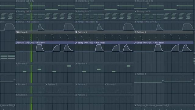Screen dimensions: 195x110
Task: Open the Pattern 8 clip menu icon
Action: point(135,74)
